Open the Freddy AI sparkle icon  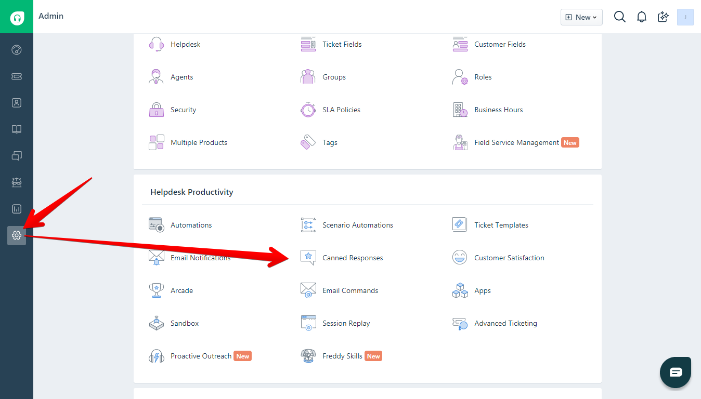[x=663, y=17]
